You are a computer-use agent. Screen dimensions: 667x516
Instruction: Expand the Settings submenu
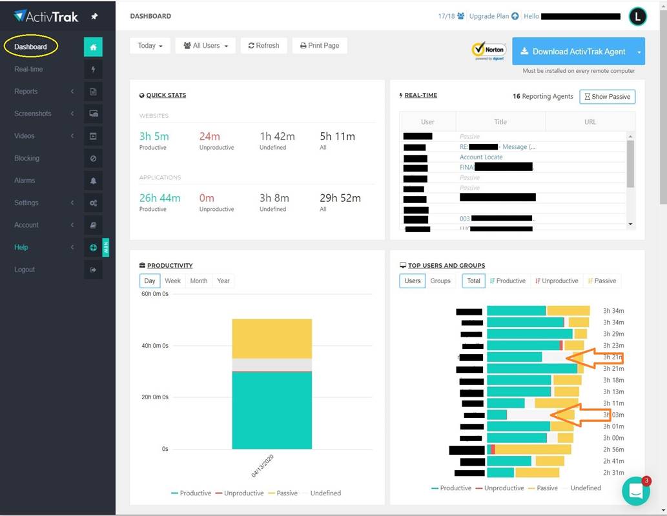tap(72, 203)
